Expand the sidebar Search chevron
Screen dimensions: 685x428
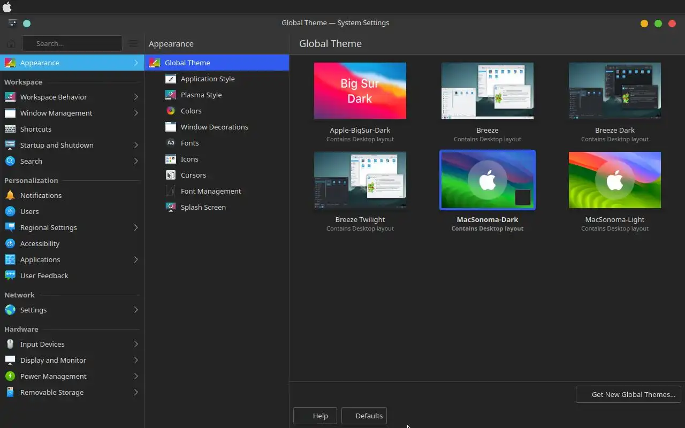coord(136,161)
